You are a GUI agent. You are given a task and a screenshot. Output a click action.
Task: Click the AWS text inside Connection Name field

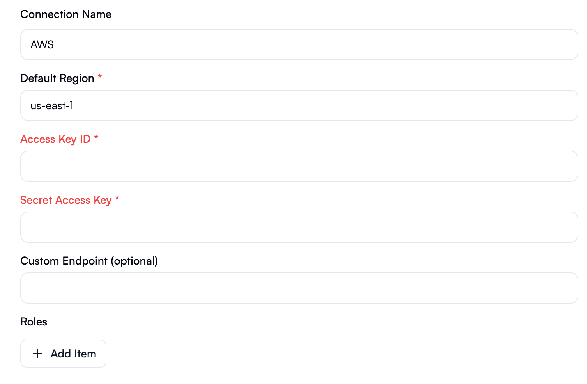pos(42,44)
